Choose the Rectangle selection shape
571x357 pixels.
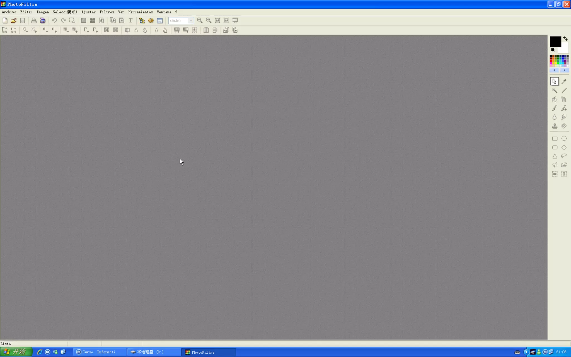pyautogui.click(x=555, y=139)
